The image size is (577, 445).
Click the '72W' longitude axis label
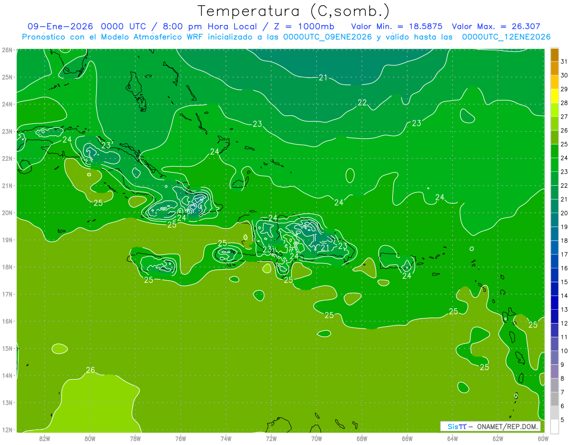coord(271,438)
